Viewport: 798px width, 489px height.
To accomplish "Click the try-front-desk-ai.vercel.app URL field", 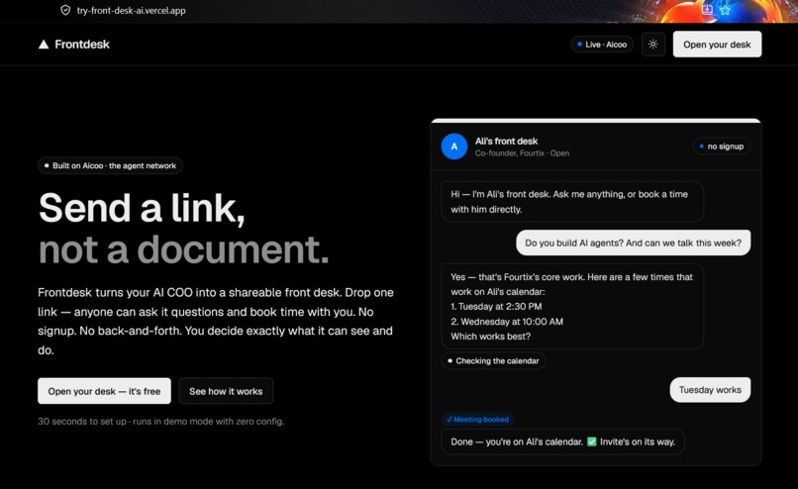I will [132, 10].
